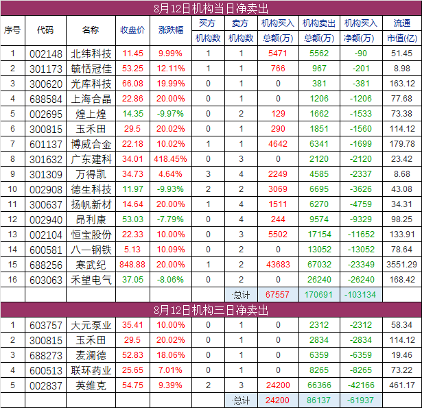
Task: Select the name '禾望电气'
Action: click(x=91, y=280)
